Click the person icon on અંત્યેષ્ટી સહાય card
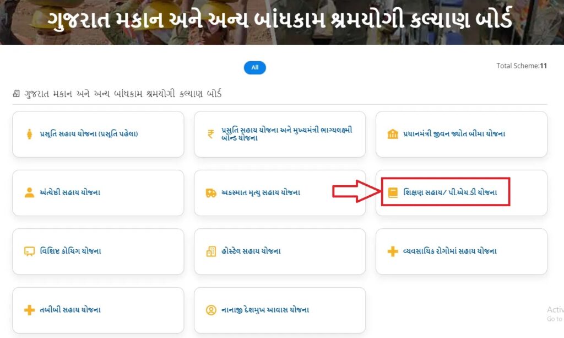 [x=30, y=192]
